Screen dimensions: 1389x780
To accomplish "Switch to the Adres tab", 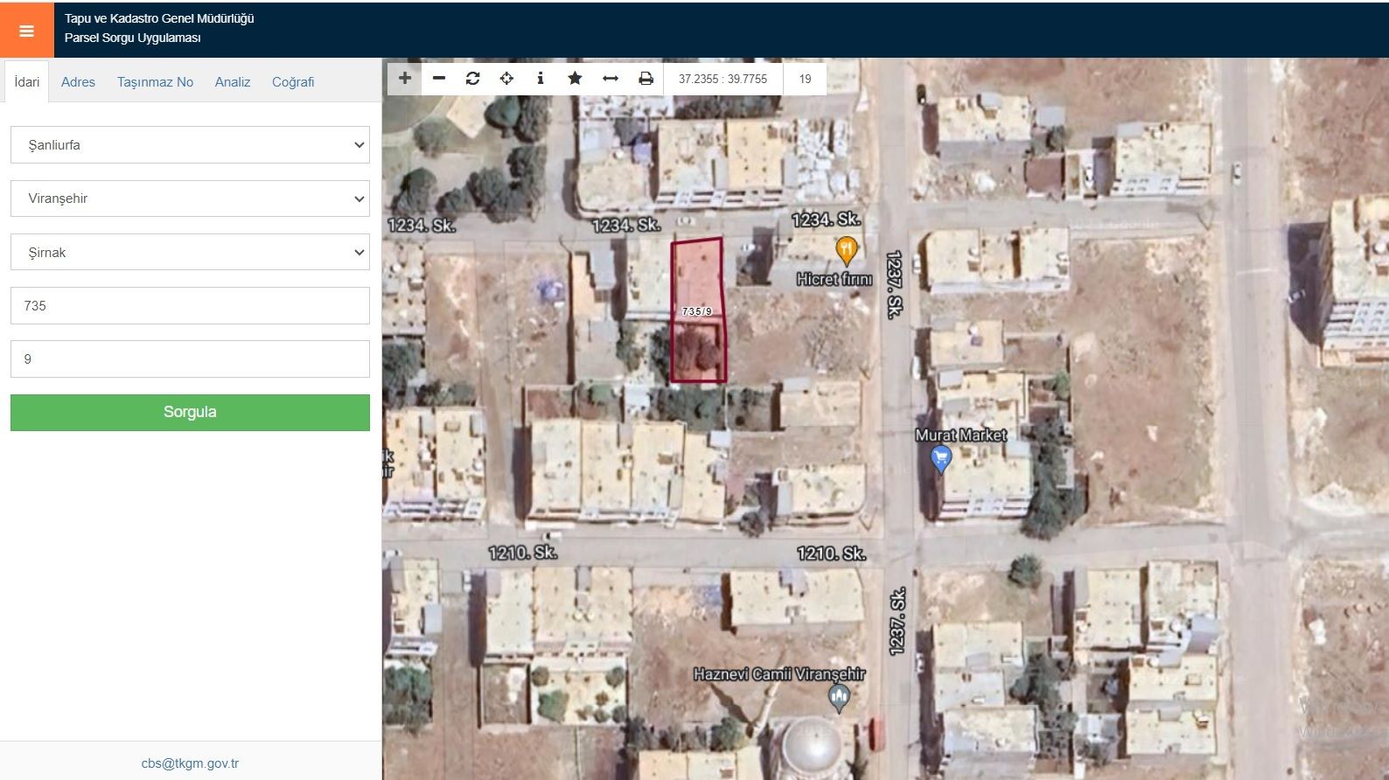I will point(78,82).
